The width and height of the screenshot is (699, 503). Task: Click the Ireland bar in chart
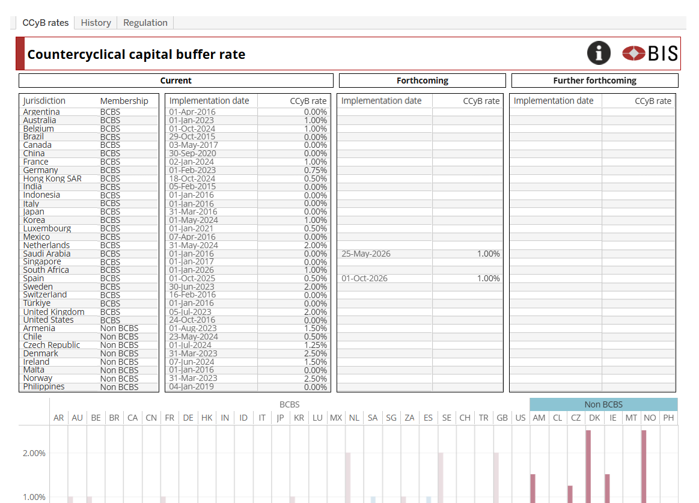pos(607,489)
